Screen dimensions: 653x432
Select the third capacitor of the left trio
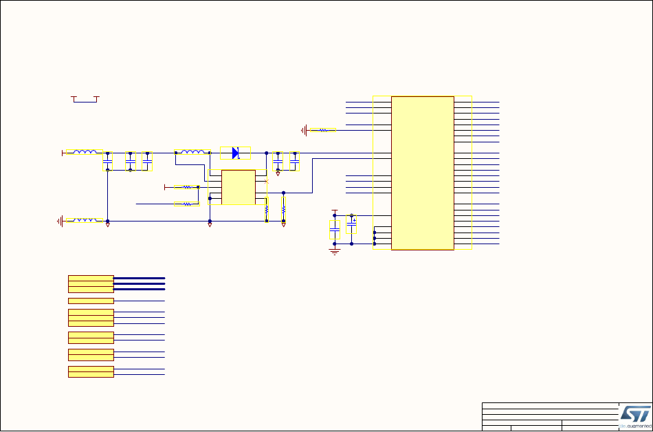(147, 162)
